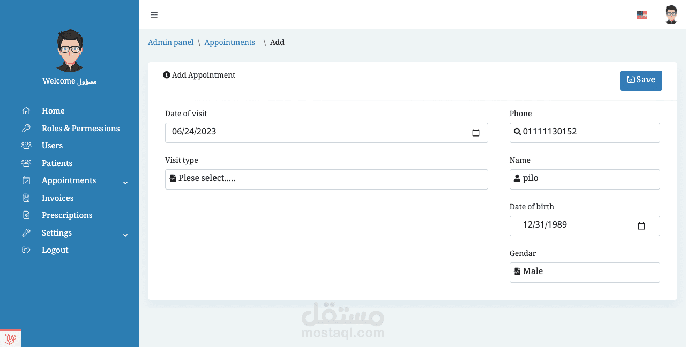This screenshot has height=347, width=686.
Task: Click the Add Appointment heading
Action: 204,75
